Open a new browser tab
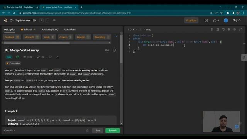This screenshot has height=139, width=247. click(82, 7)
